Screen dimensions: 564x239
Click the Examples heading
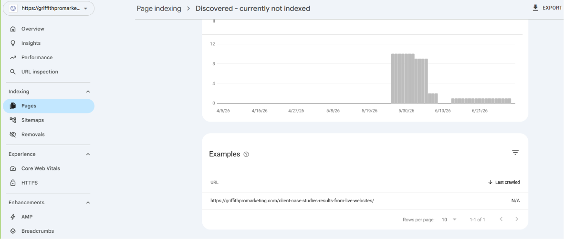[x=224, y=154]
